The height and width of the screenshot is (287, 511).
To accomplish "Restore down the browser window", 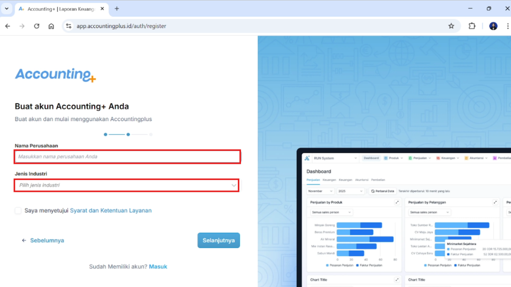I will coord(489,8).
